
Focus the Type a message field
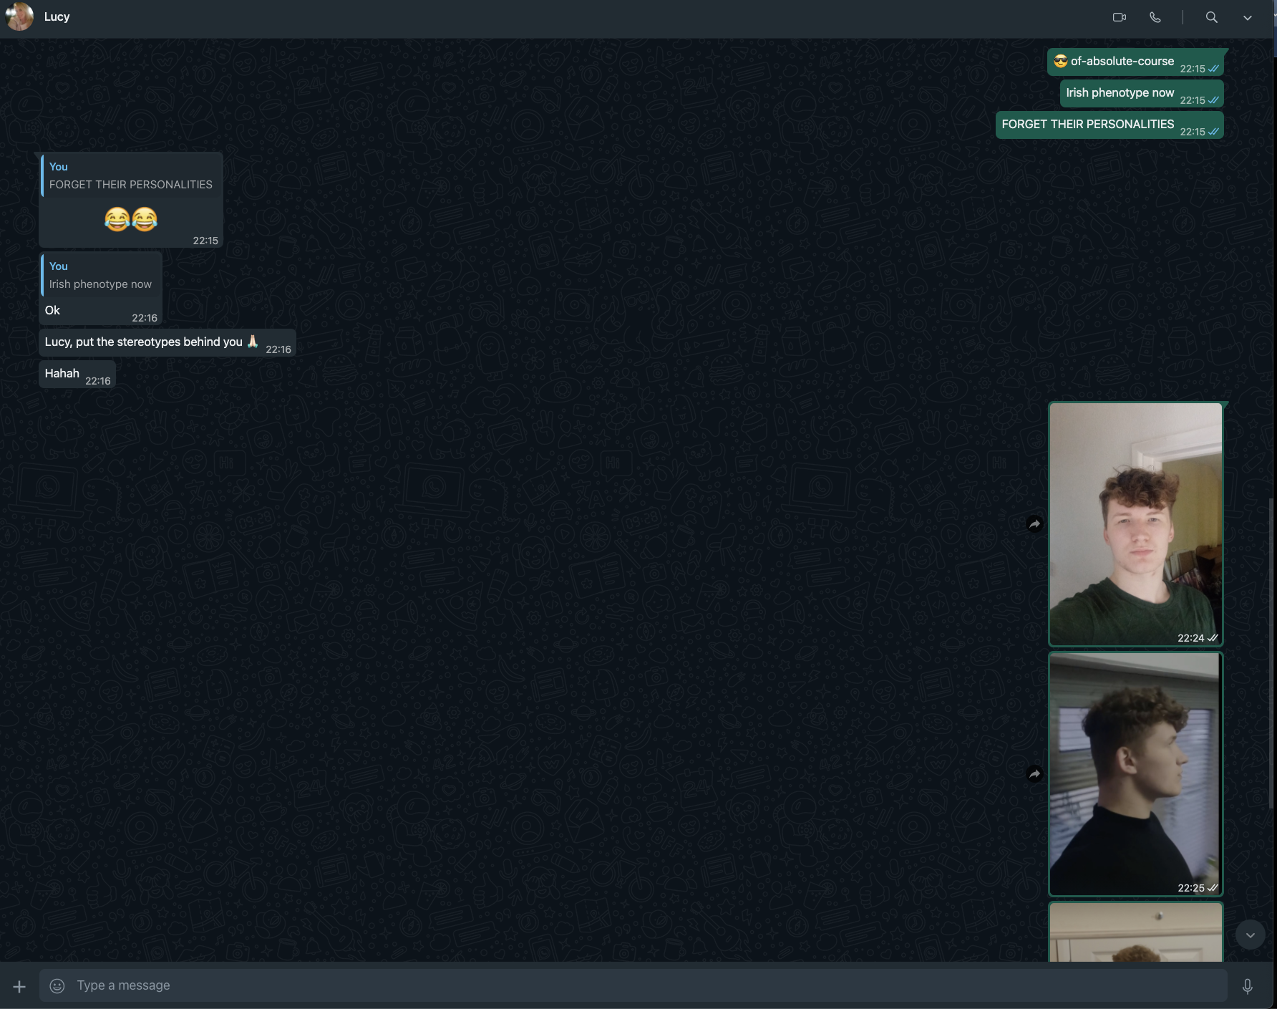[633, 986]
